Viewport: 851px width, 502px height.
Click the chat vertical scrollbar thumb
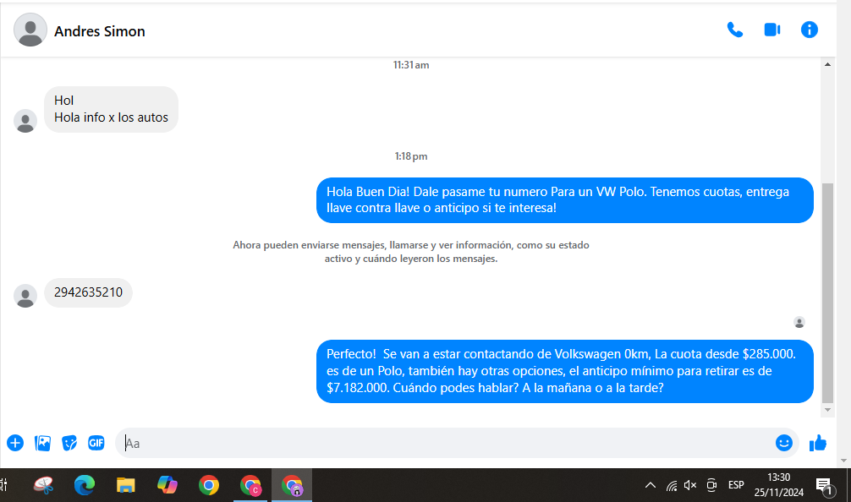tap(827, 292)
